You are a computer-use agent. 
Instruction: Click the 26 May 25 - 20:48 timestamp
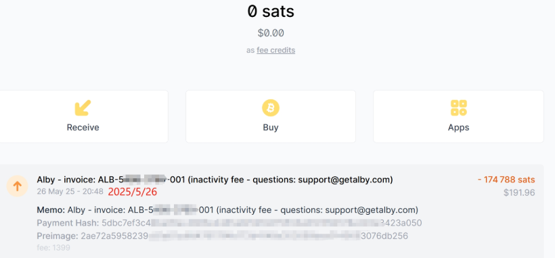point(70,192)
